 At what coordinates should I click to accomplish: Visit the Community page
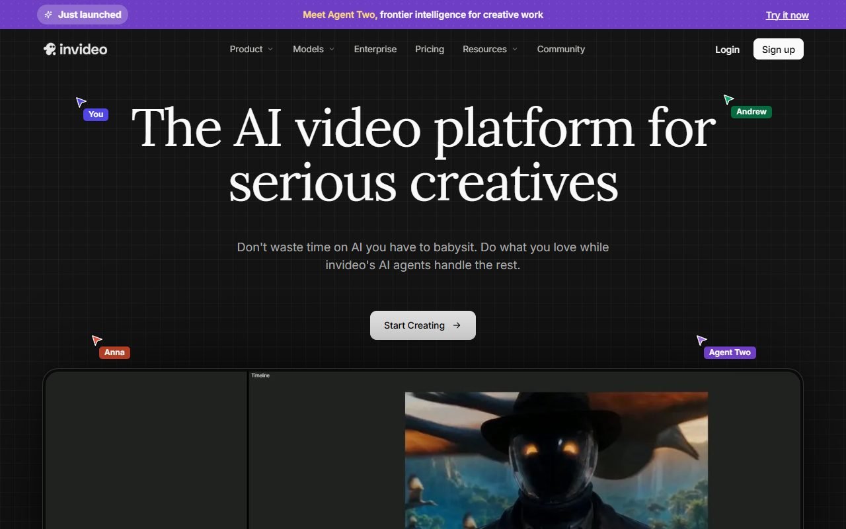[561, 49]
